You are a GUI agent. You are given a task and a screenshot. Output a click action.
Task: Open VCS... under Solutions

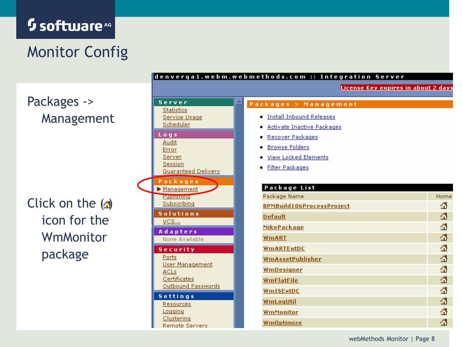pyautogui.click(x=171, y=221)
